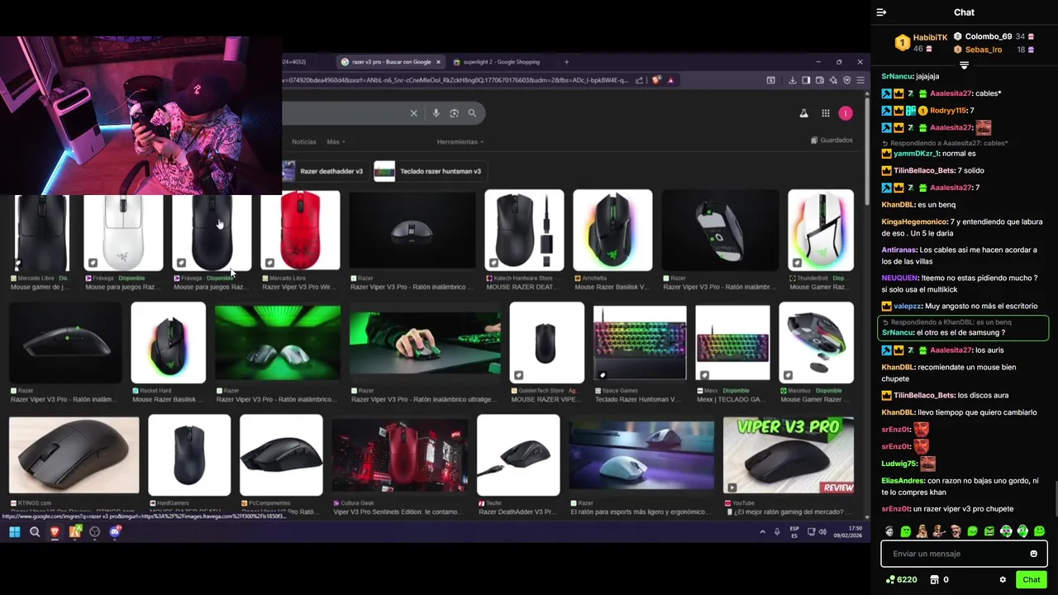Click the magnifier search button in Google
The height and width of the screenshot is (595, 1058).
472,113
